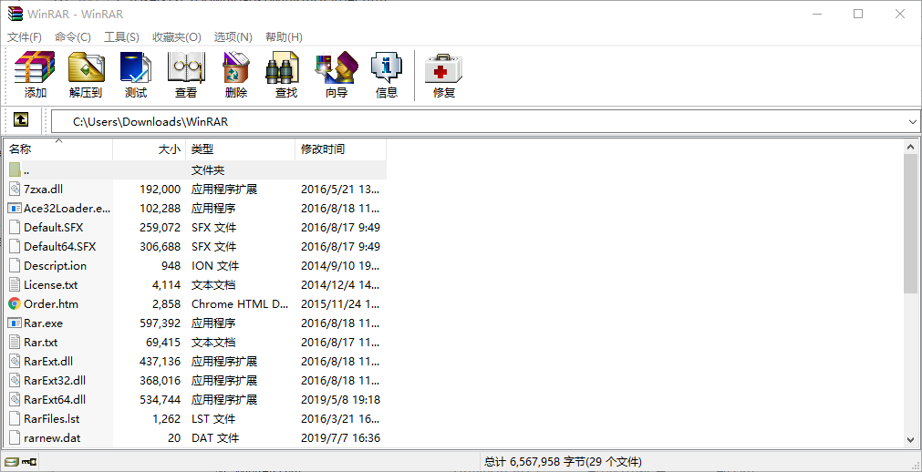This screenshot has width=922, height=472.
Task: Select the Descript.ion file name
Action: (56, 266)
